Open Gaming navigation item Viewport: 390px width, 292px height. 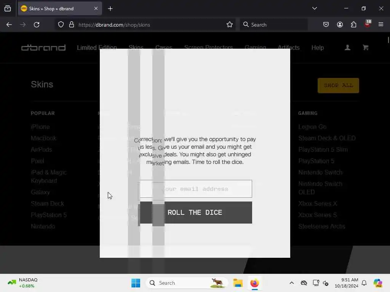(255, 48)
